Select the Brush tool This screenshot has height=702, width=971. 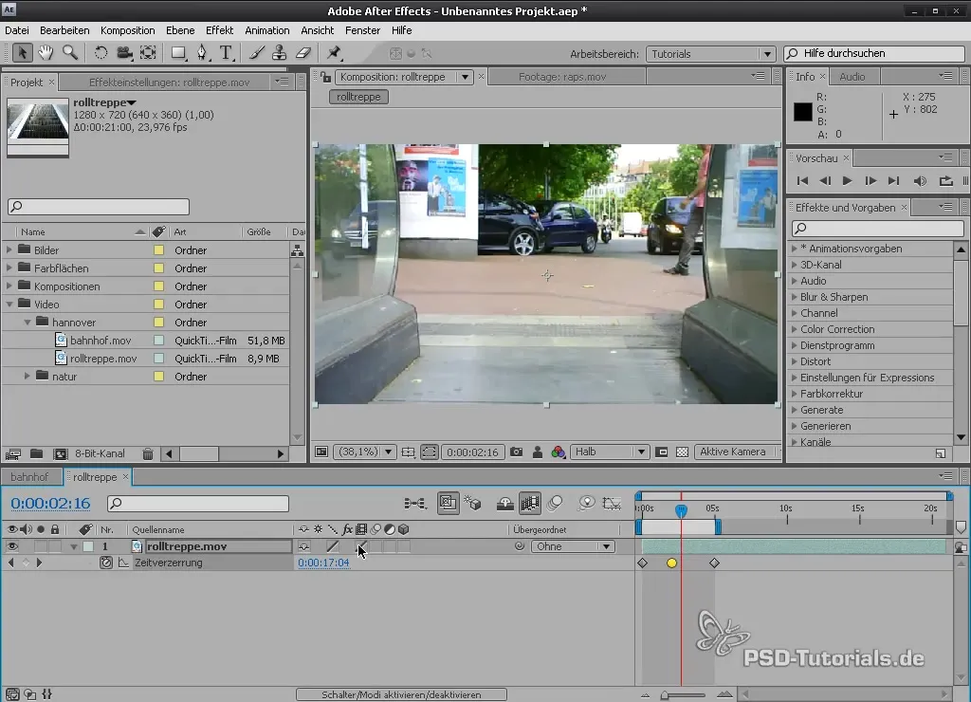point(256,53)
